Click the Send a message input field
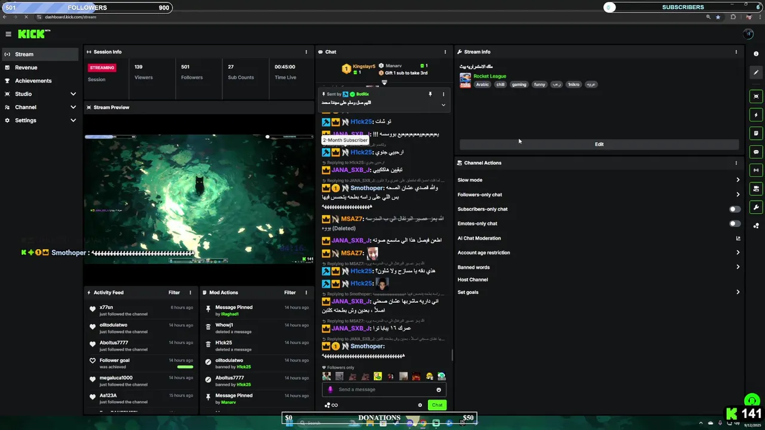The width and height of the screenshot is (765, 430). point(384,389)
